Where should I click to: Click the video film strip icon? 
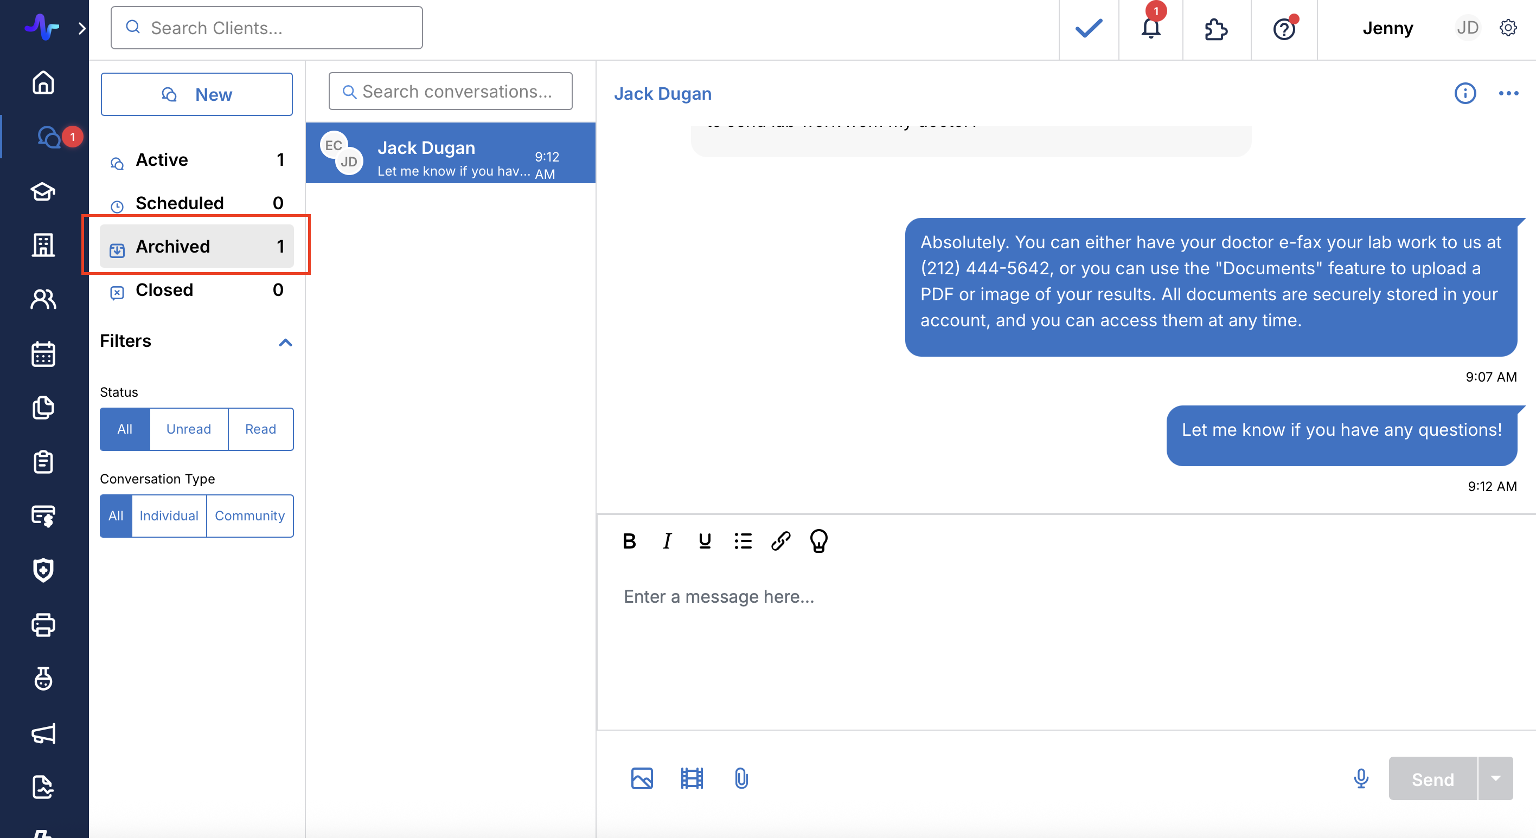(x=691, y=778)
